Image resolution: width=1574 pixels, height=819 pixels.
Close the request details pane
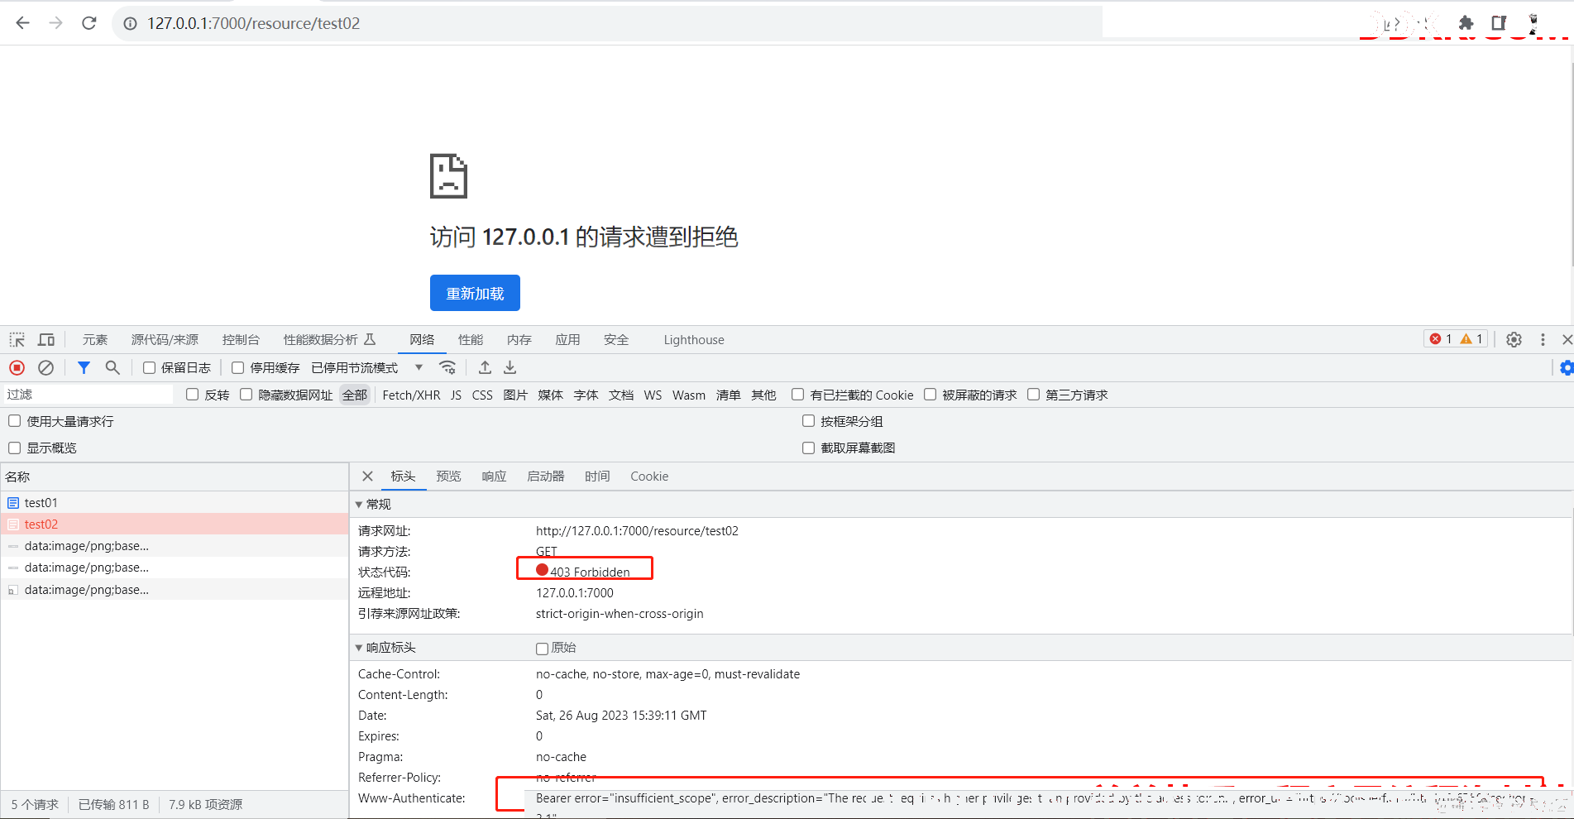coord(368,477)
